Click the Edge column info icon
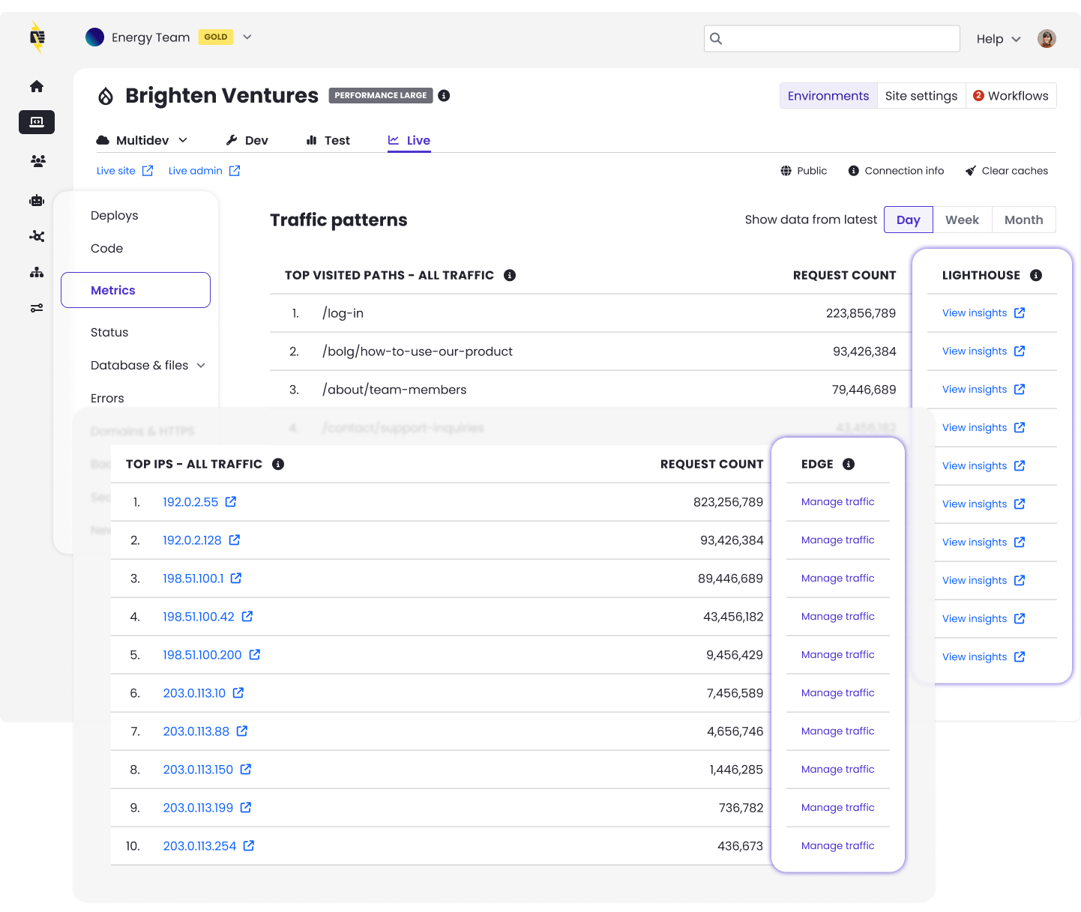The height and width of the screenshot is (912, 1081). click(x=849, y=464)
